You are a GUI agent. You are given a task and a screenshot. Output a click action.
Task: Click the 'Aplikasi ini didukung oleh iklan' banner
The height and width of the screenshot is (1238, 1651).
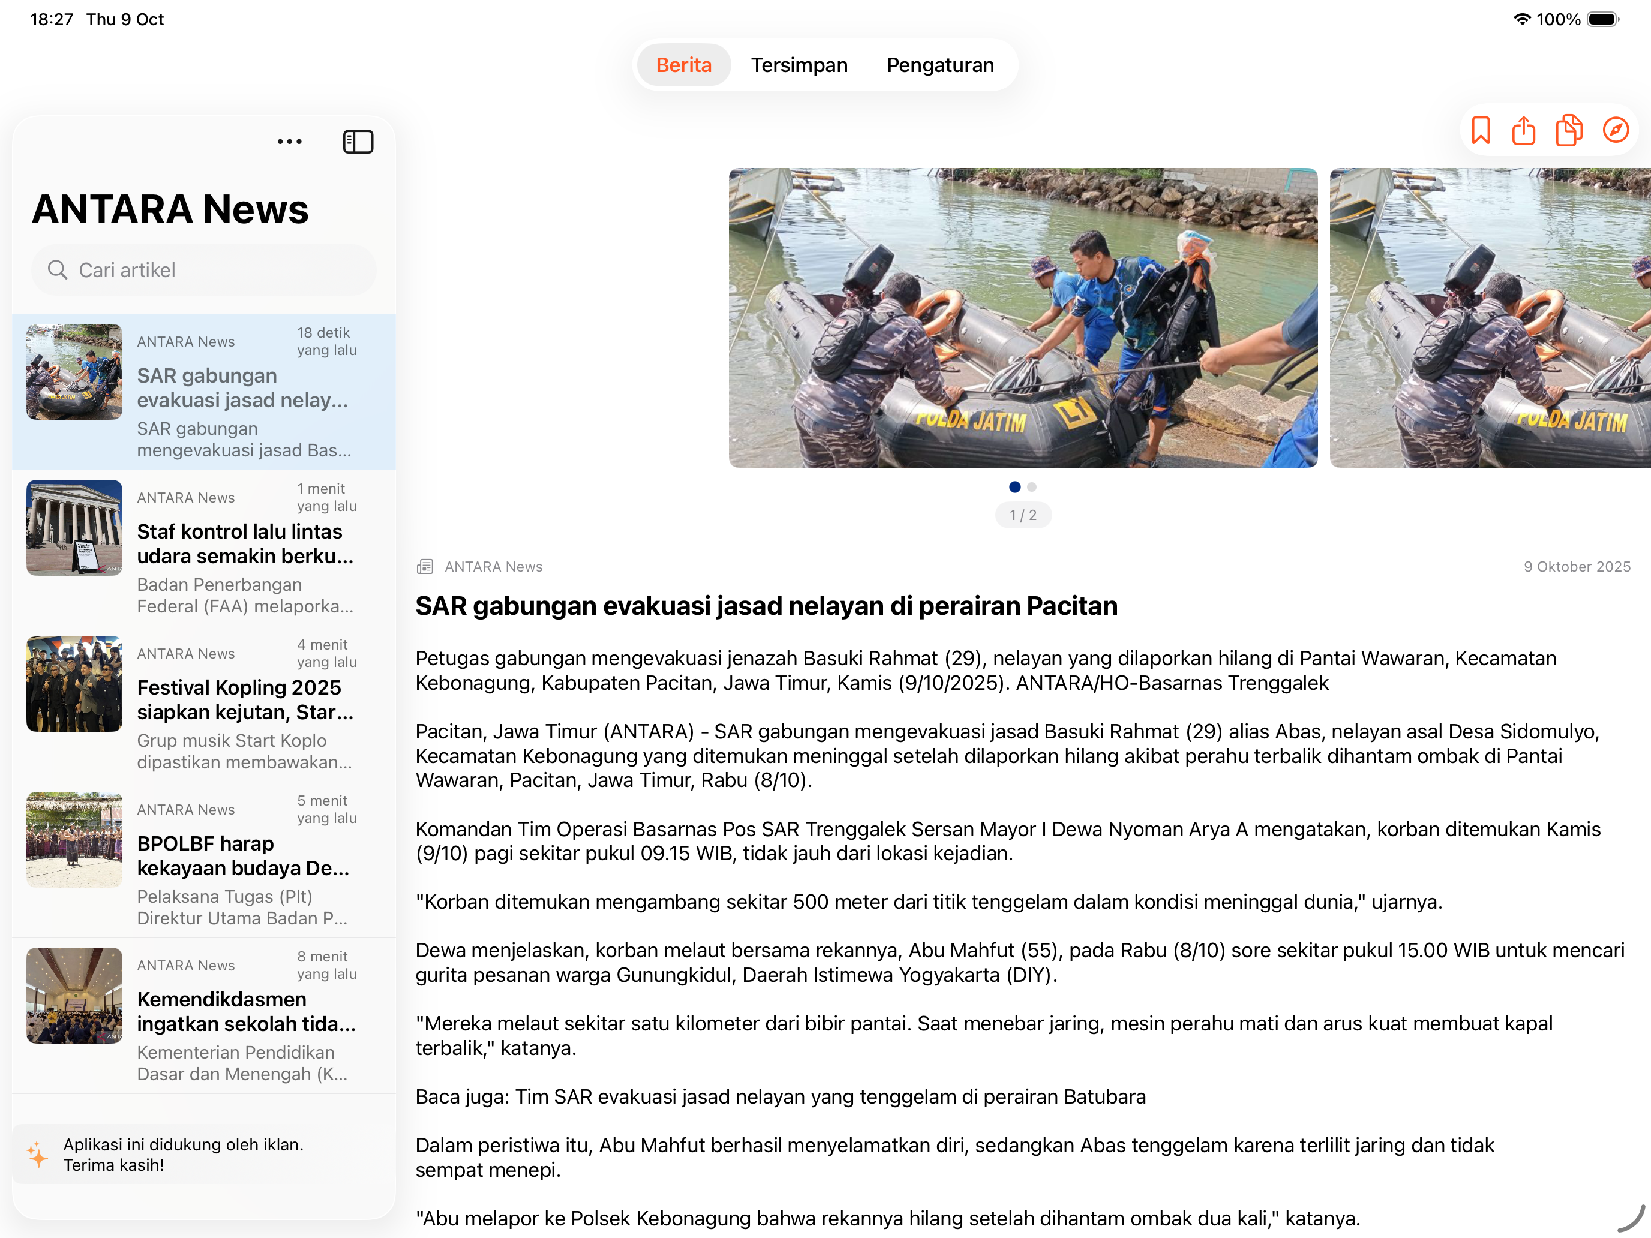click(x=204, y=1155)
